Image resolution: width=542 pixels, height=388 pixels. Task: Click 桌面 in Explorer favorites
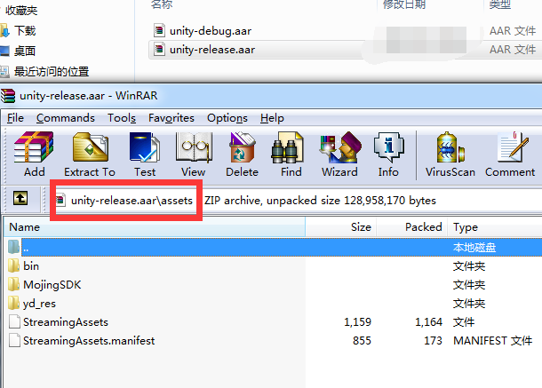(25, 51)
